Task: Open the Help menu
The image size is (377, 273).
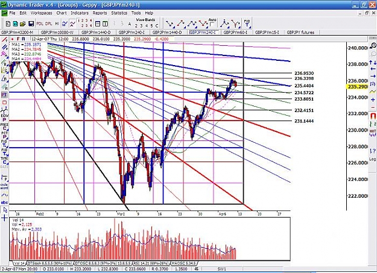Action: [149, 13]
